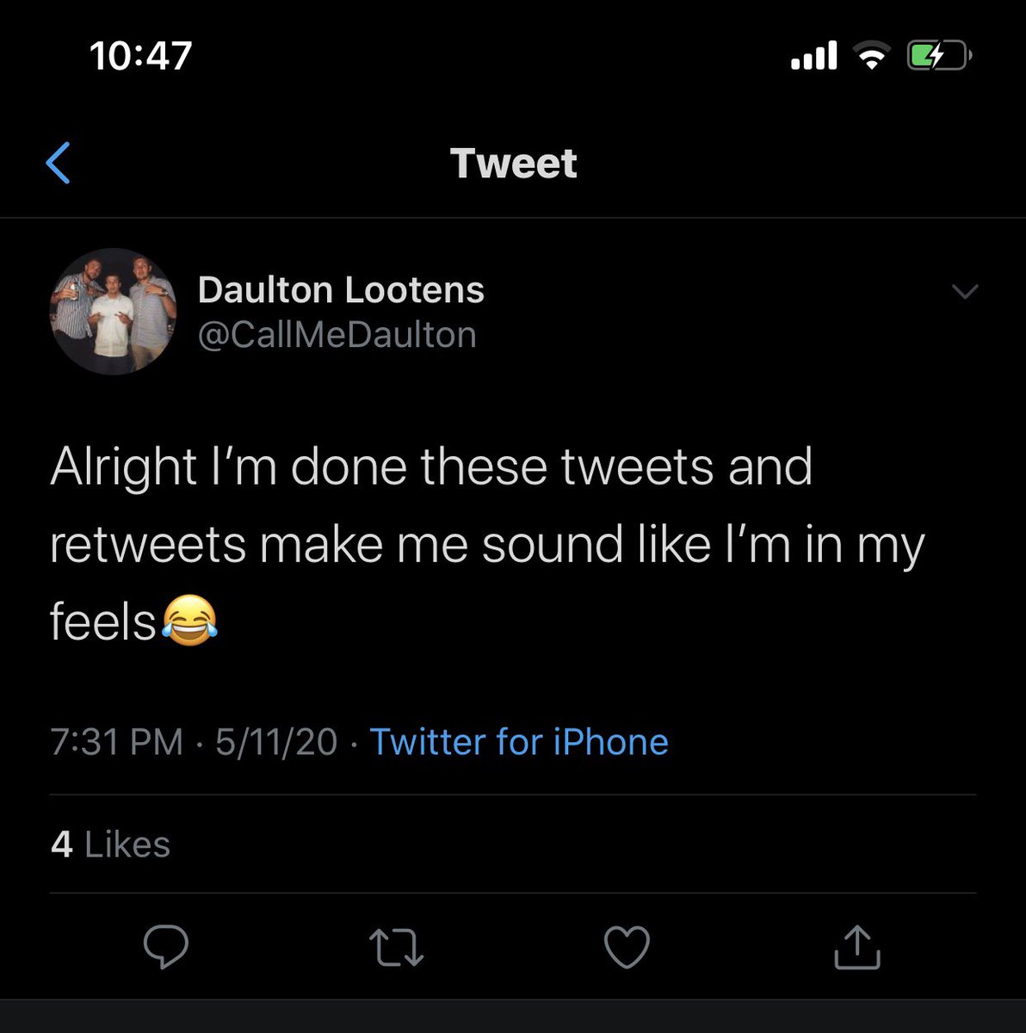Open the reply speech bubble icon
Viewport: 1026px width, 1033px height.
pos(165,947)
